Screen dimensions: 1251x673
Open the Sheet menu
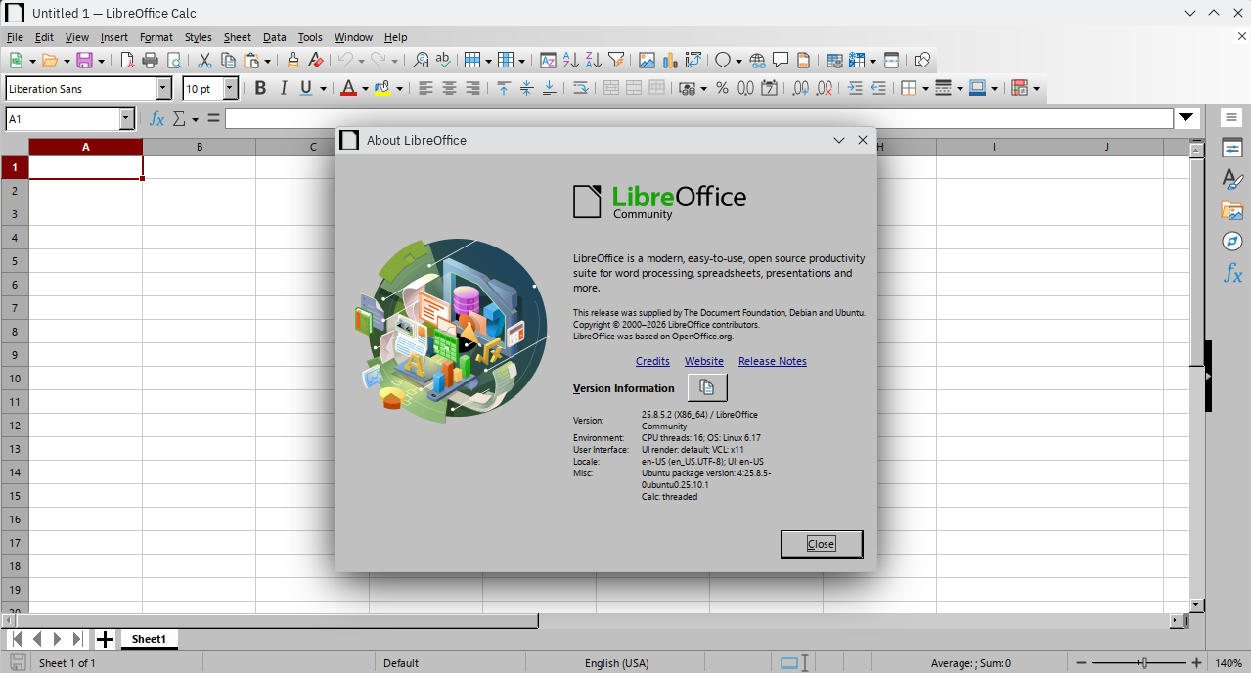pos(237,37)
